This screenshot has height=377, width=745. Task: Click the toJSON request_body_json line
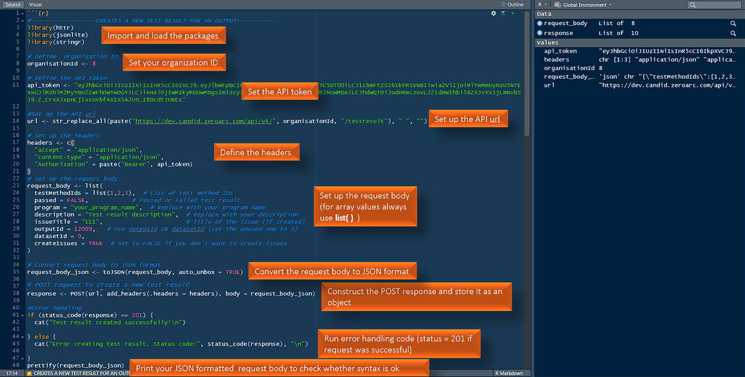[x=134, y=272]
